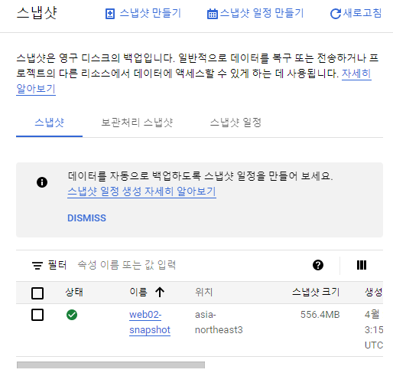The height and width of the screenshot is (373, 393).
Task: Click the filter input 속성 이름 또는 값 입력
Action: 127,265
